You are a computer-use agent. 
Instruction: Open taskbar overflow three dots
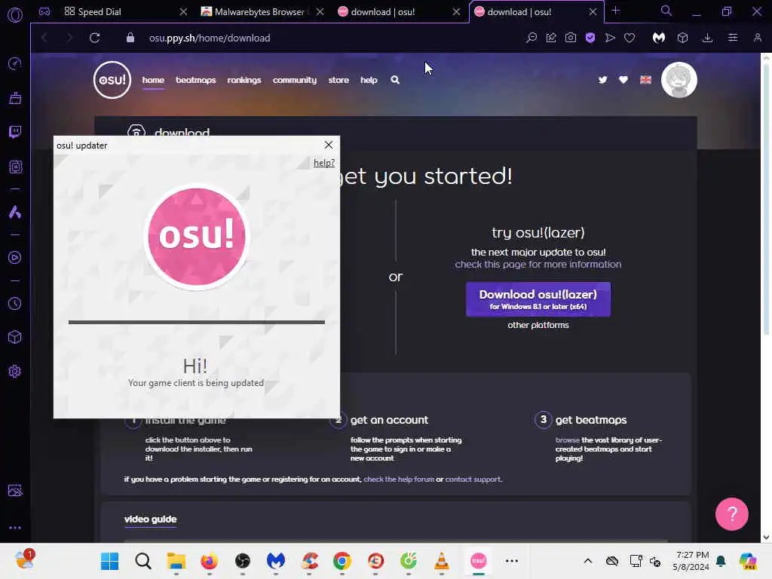512,561
